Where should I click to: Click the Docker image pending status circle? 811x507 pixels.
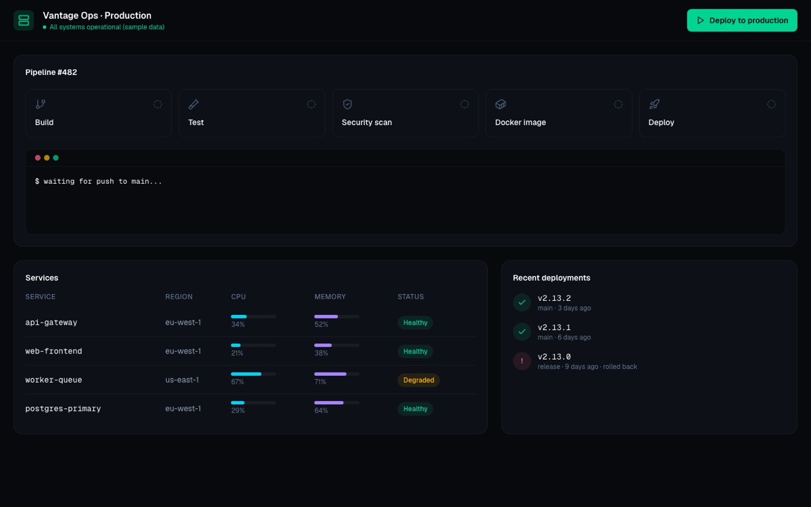(x=618, y=104)
